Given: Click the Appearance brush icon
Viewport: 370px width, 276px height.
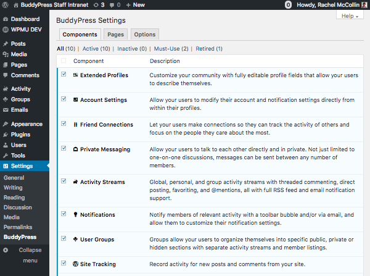Looking at the screenshot, I should [x=6, y=124].
